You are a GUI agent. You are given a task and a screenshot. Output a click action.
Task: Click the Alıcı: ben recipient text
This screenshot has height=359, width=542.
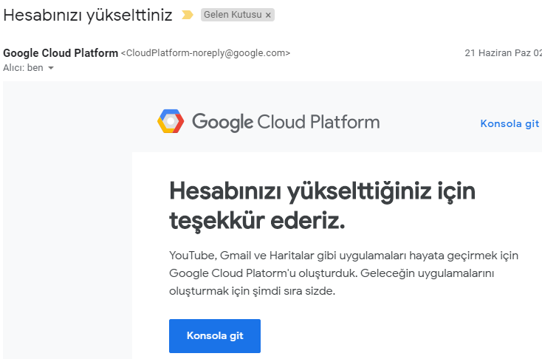[x=23, y=68]
